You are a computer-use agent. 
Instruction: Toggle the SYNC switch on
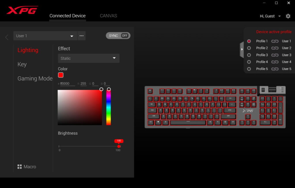[x=118, y=36]
